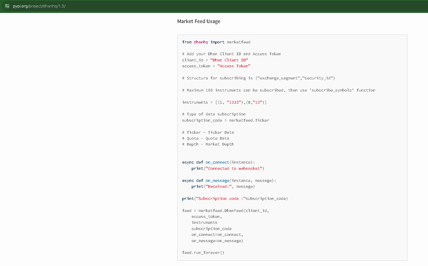Click the 'Ticker - Ticker Data' comment
Viewport: 428px width, 266px height.
click(x=208, y=133)
